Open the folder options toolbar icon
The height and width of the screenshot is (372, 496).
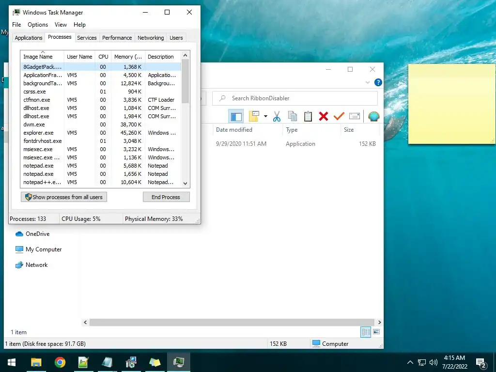tap(254, 116)
